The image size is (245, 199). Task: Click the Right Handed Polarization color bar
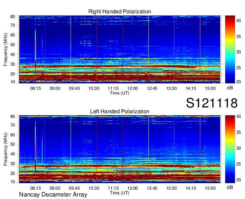pyautogui.click(x=230, y=49)
